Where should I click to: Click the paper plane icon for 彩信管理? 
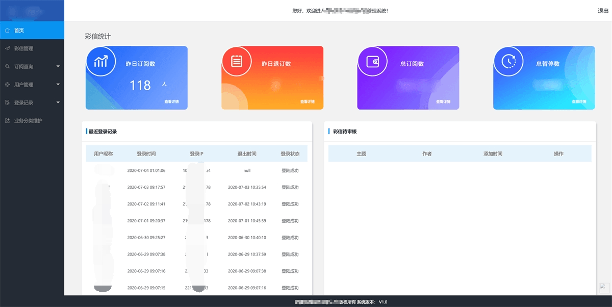pos(7,48)
